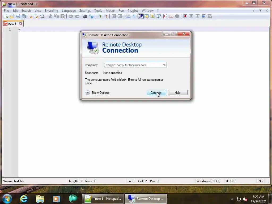
Task: Launch Internet Explorer from the taskbar
Action: (x=24, y=199)
